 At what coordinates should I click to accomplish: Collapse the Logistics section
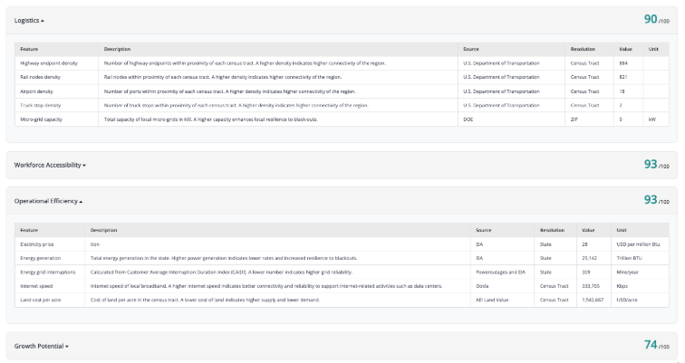click(x=29, y=20)
